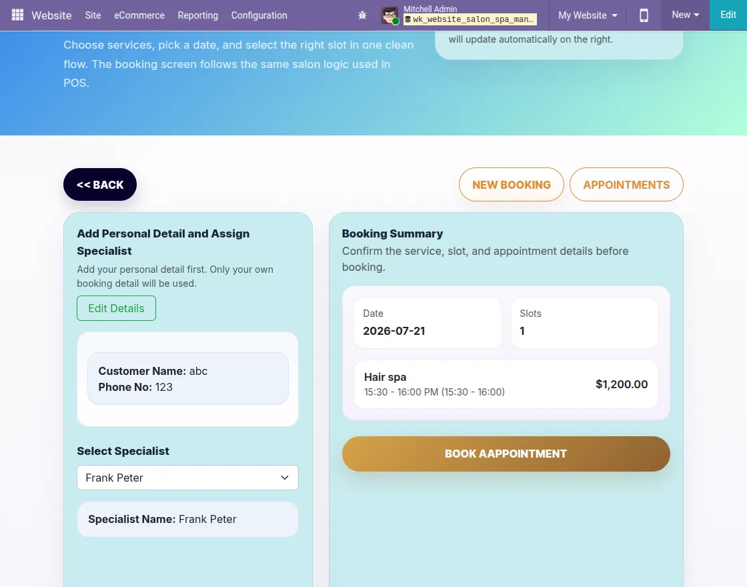Start a NEW BOOKING
Viewport: 747px width, 587px height.
511,184
